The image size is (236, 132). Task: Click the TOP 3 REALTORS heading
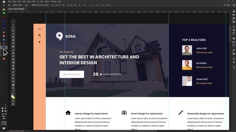tap(194, 40)
